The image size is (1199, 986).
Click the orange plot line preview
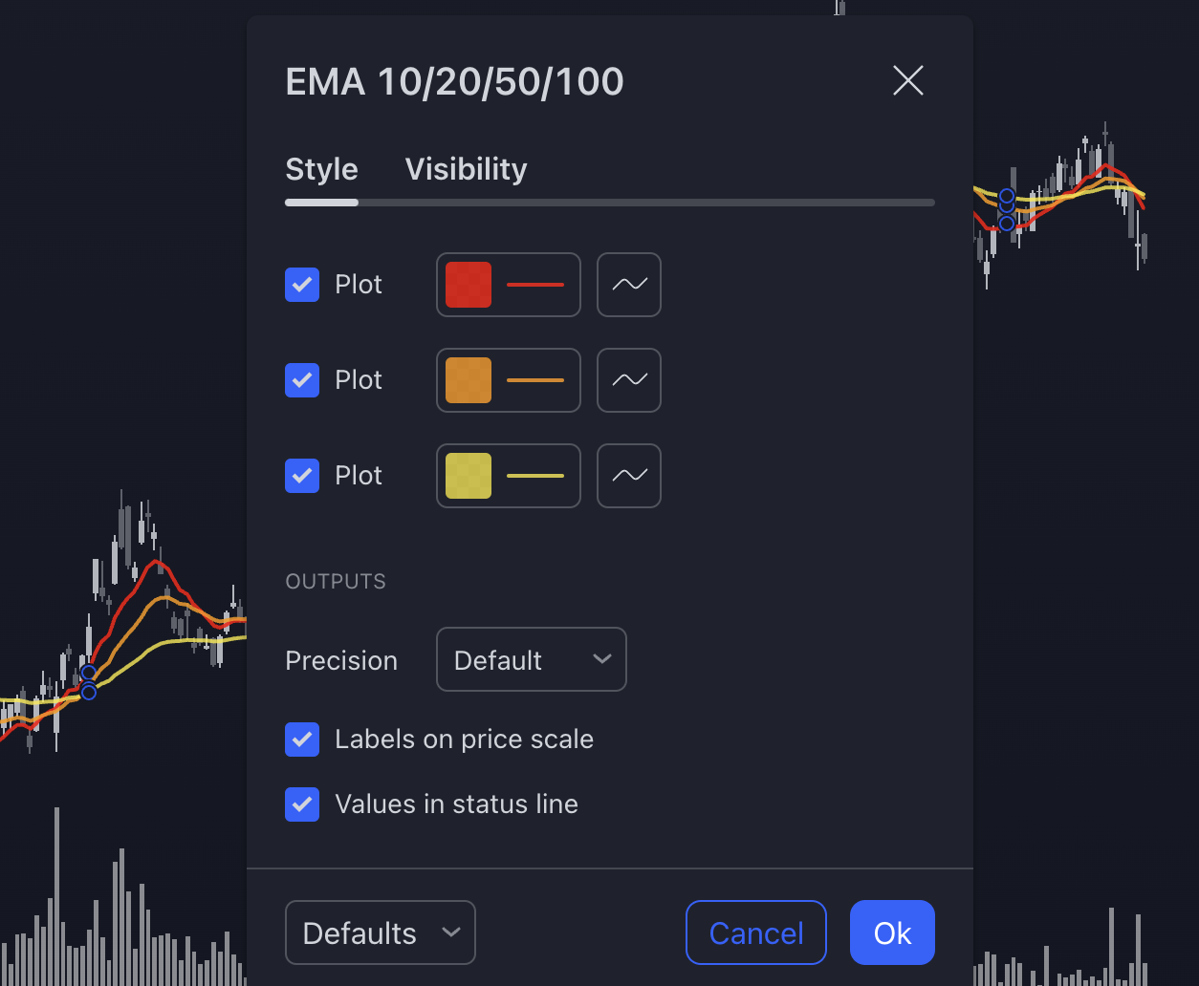pyautogui.click(x=535, y=380)
